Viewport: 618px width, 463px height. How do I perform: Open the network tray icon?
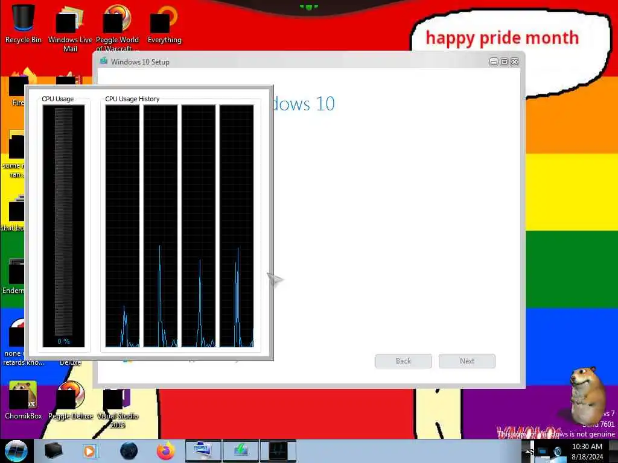point(543,452)
